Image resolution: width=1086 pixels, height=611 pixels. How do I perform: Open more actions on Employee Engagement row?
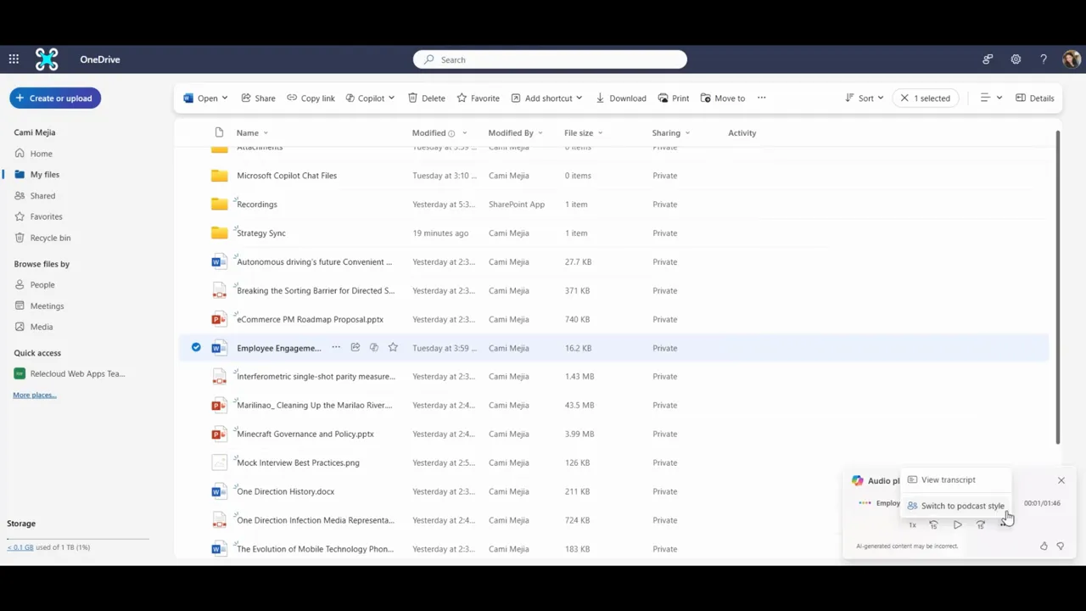[336, 348]
